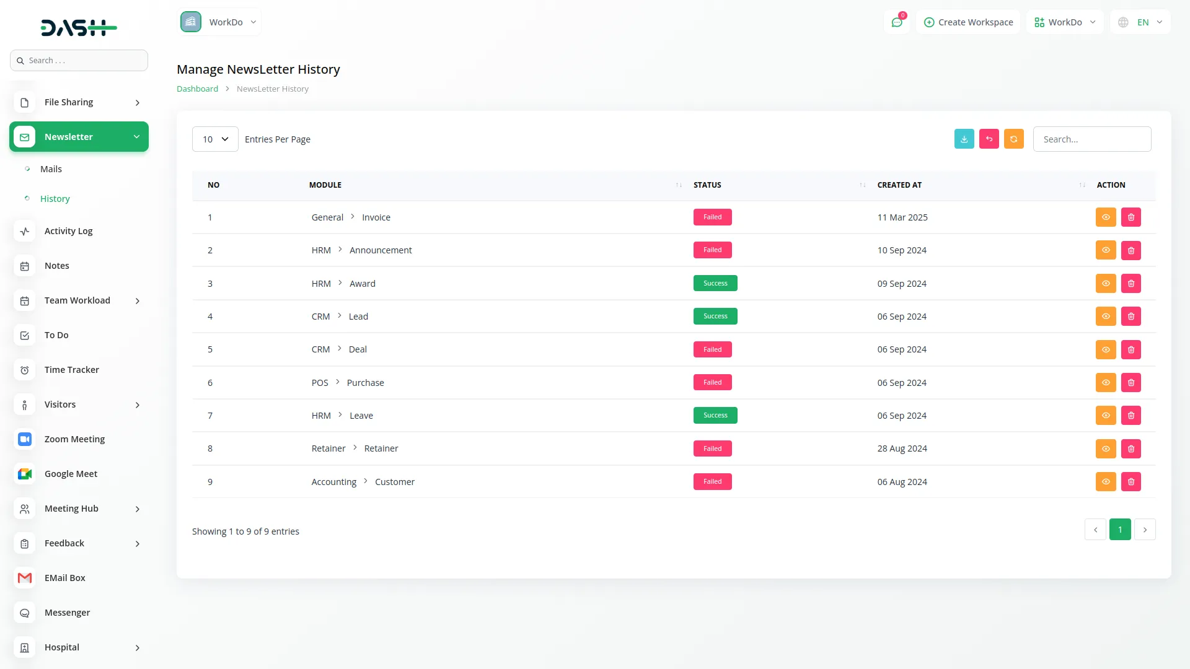The width and height of the screenshot is (1190, 669).
Task: Open Zoom Meeting from sidebar
Action: point(74,439)
